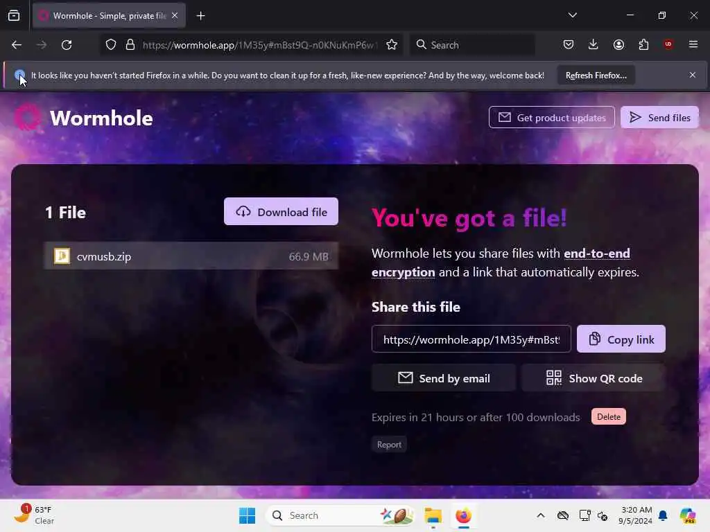Show hidden system tray icons

tap(541, 515)
